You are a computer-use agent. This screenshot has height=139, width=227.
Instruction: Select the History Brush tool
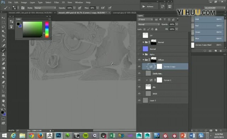(3, 59)
